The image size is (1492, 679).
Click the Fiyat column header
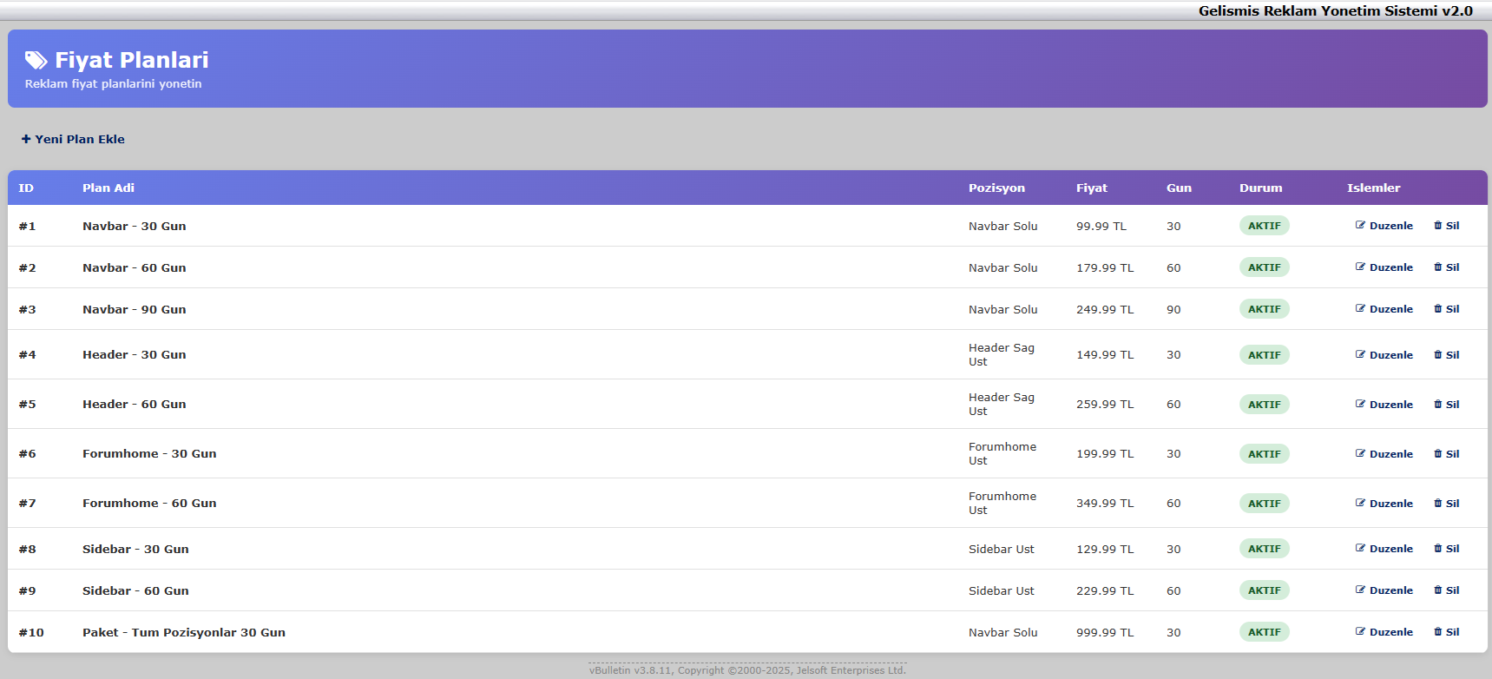click(1091, 188)
